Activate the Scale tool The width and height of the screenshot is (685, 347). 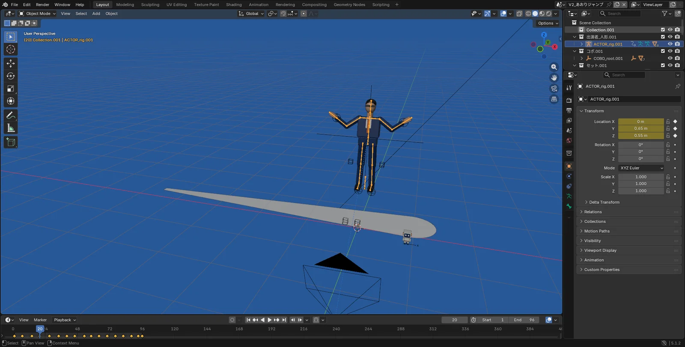click(11, 89)
